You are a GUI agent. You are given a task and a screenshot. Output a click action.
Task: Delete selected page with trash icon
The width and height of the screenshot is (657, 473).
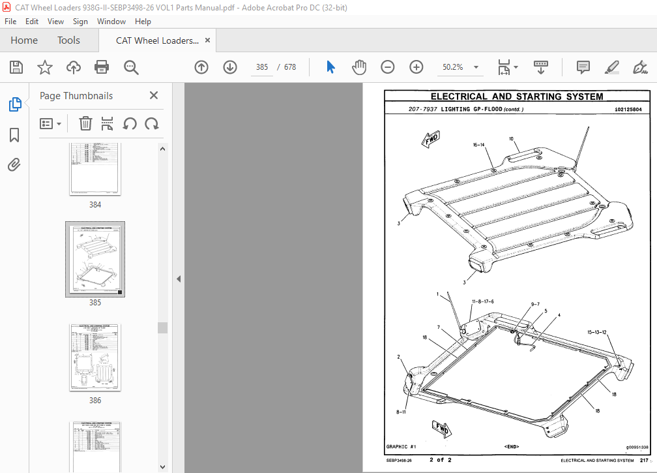pos(85,124)
